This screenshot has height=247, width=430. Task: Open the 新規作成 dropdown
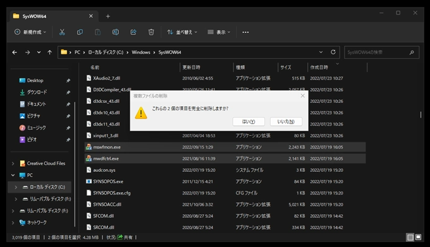[30, 32]
